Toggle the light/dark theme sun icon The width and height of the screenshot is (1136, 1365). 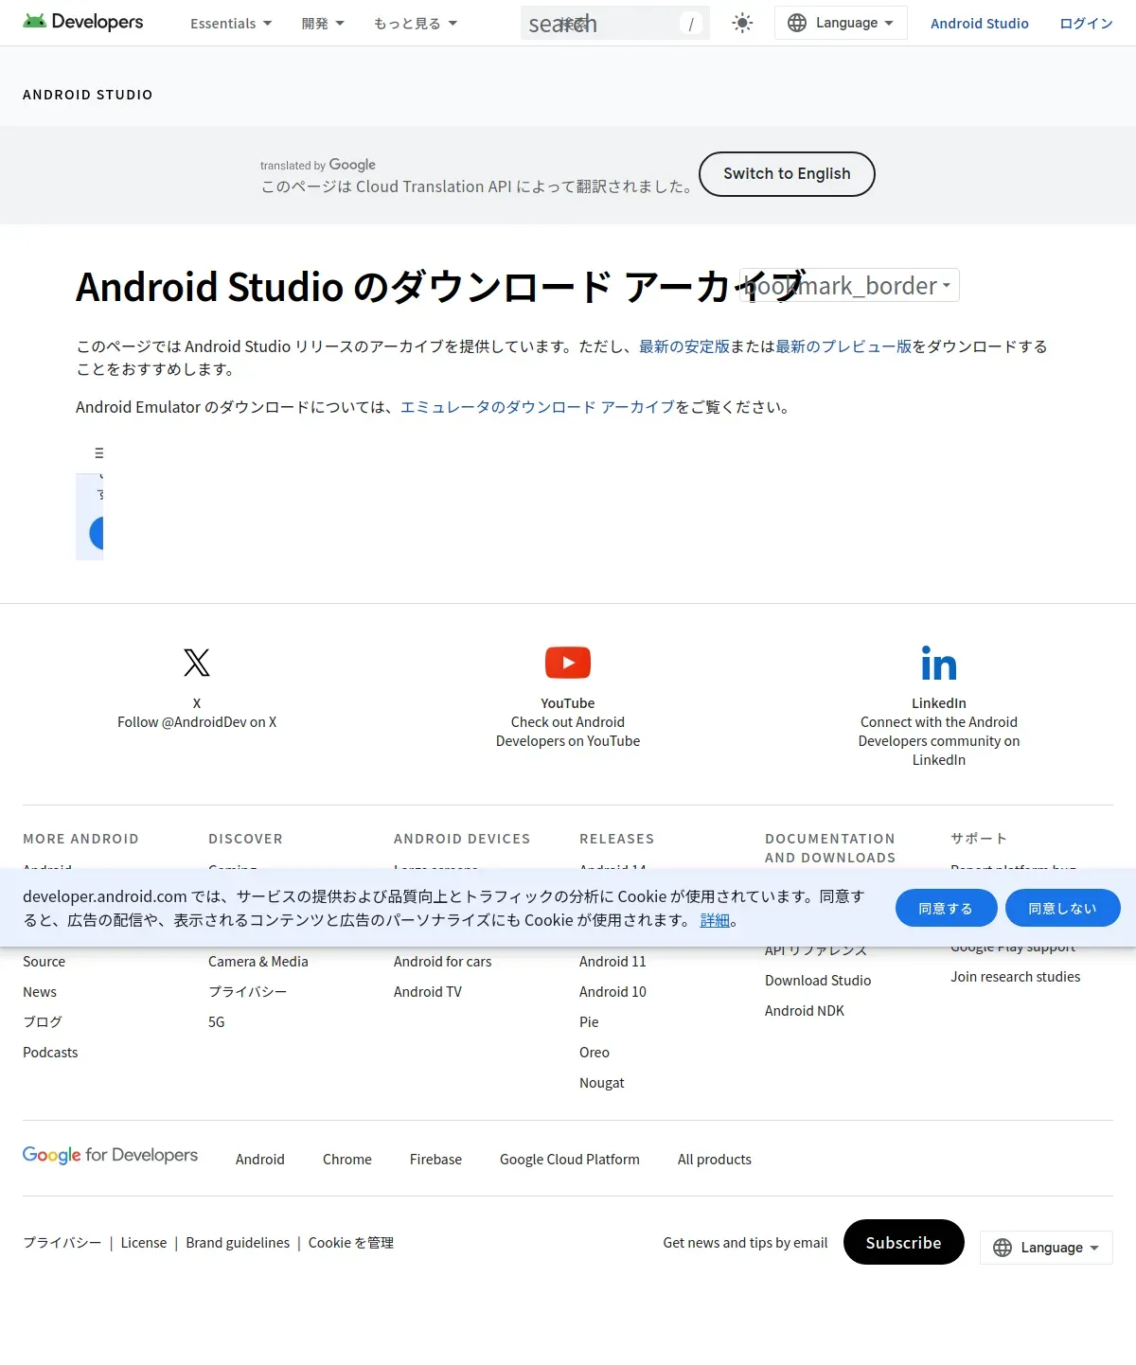[742, 23]
